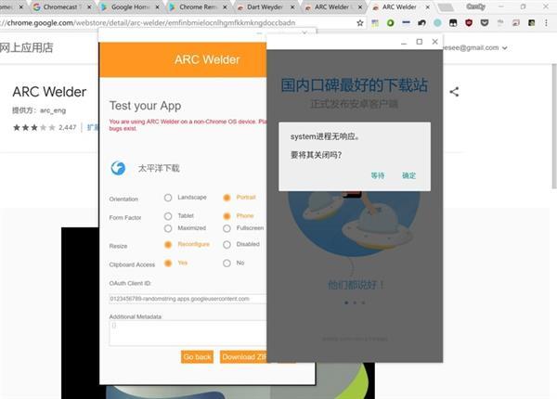Viewport: 557px width, 399px height.
Task: Close the Chromecast tab
Action: (89, 7)
